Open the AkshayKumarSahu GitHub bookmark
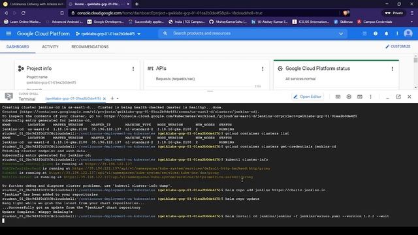Screen dimensions: 418x235 tap(228, 22)
